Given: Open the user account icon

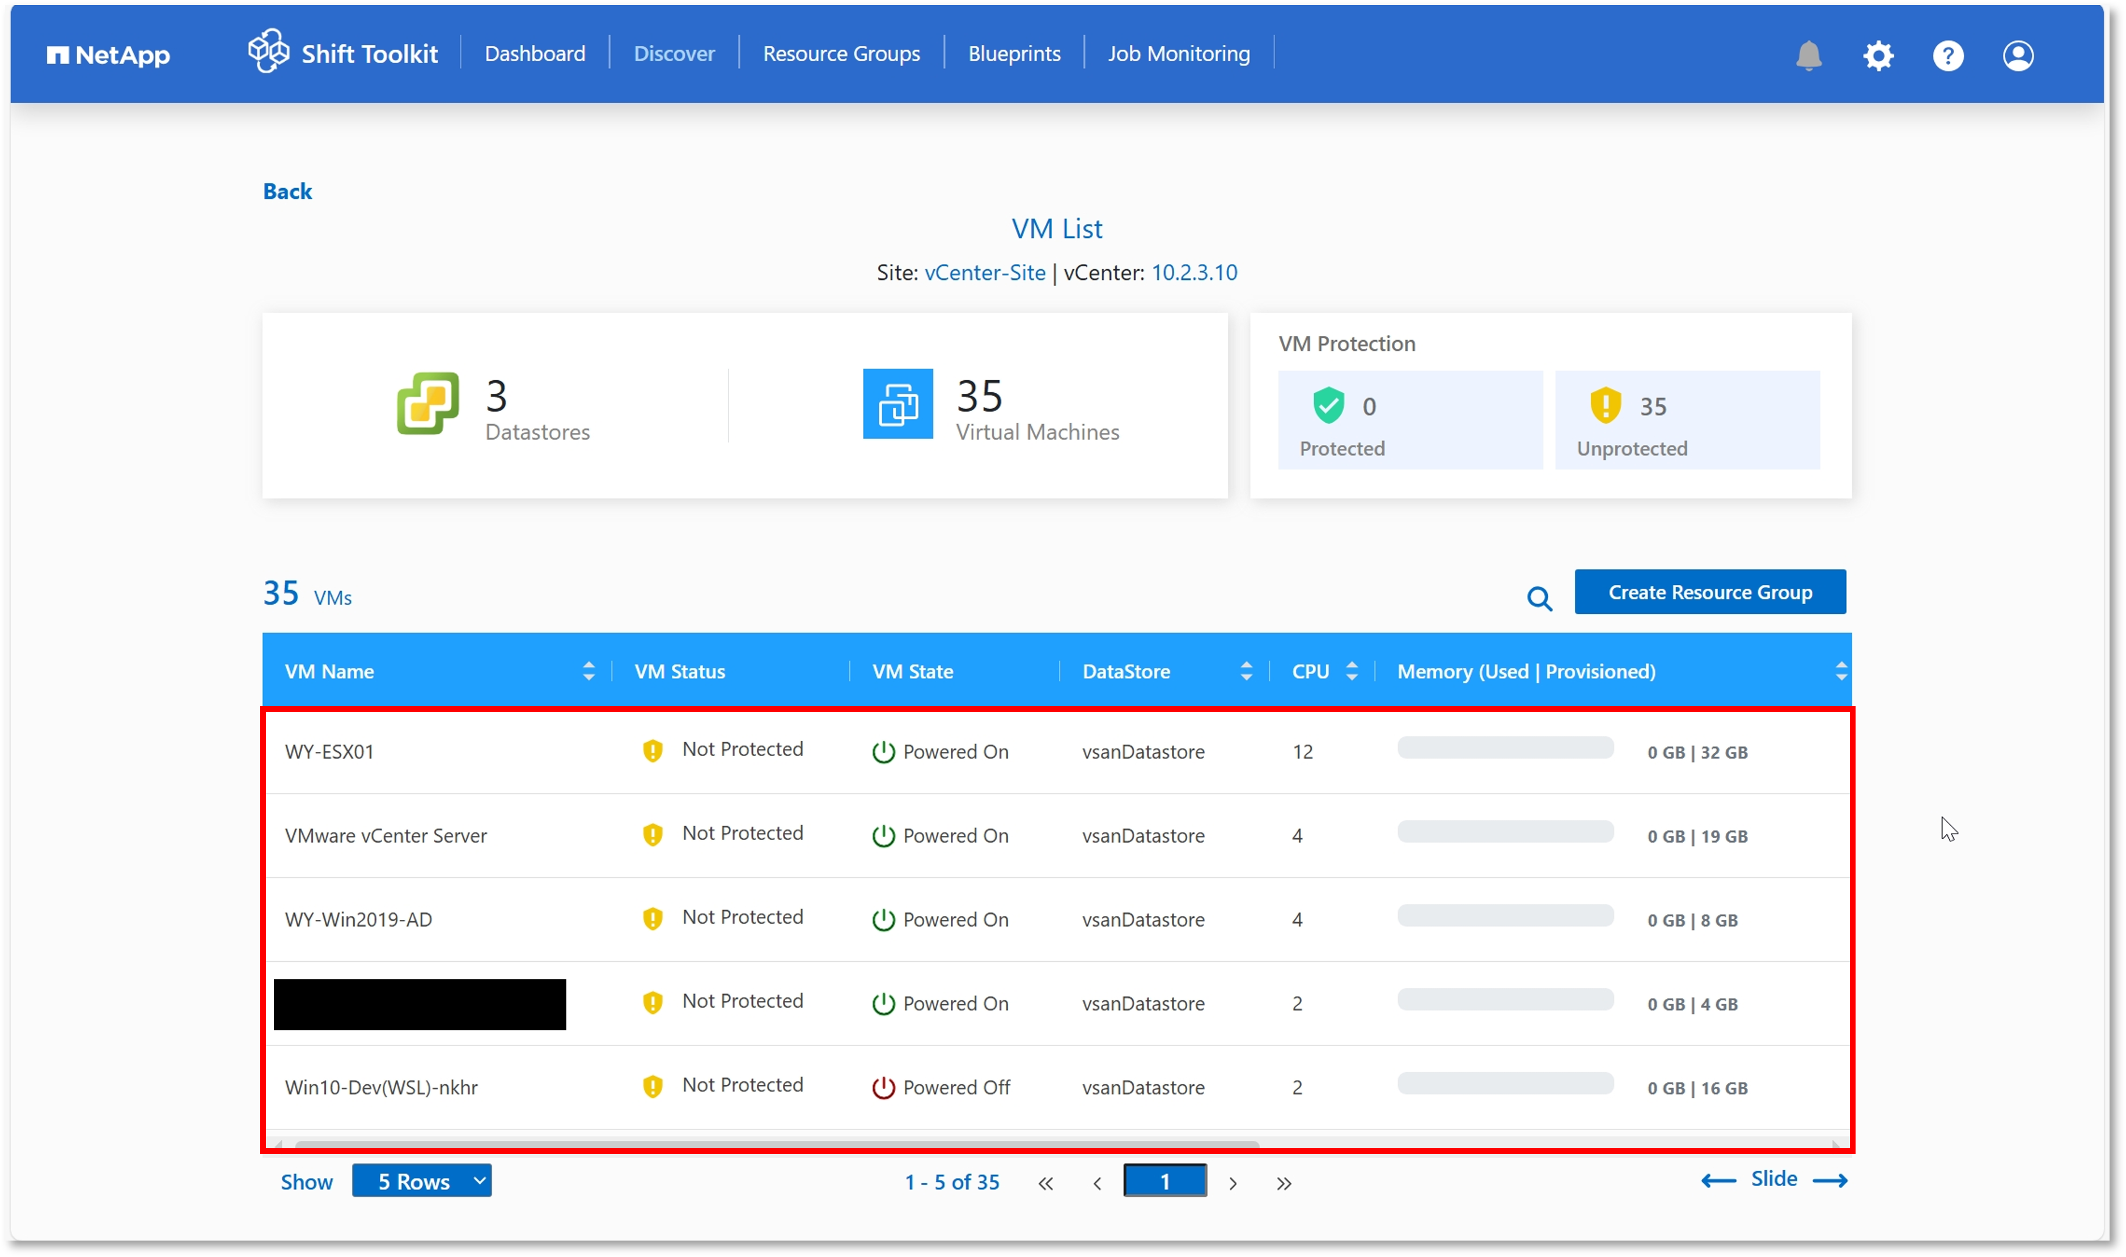Looking at the screenshot, I should 2018,55.
